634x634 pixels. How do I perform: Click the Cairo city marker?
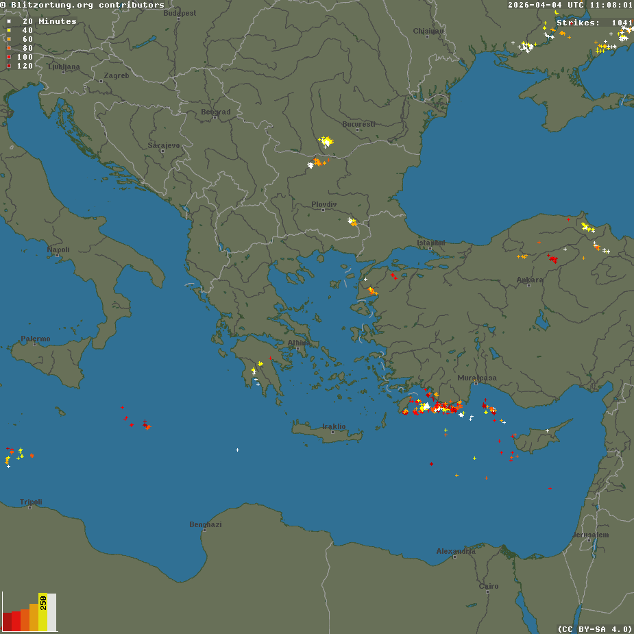click(488, 592)
